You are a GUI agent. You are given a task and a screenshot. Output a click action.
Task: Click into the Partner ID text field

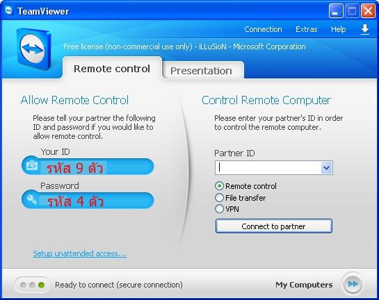point(268,167)
